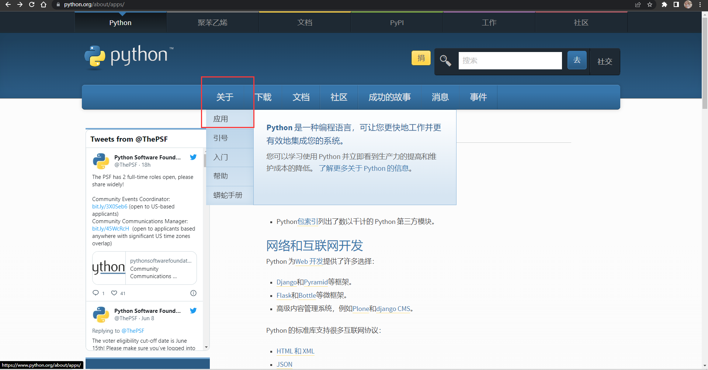Go back with the browser back arrow

8,4
